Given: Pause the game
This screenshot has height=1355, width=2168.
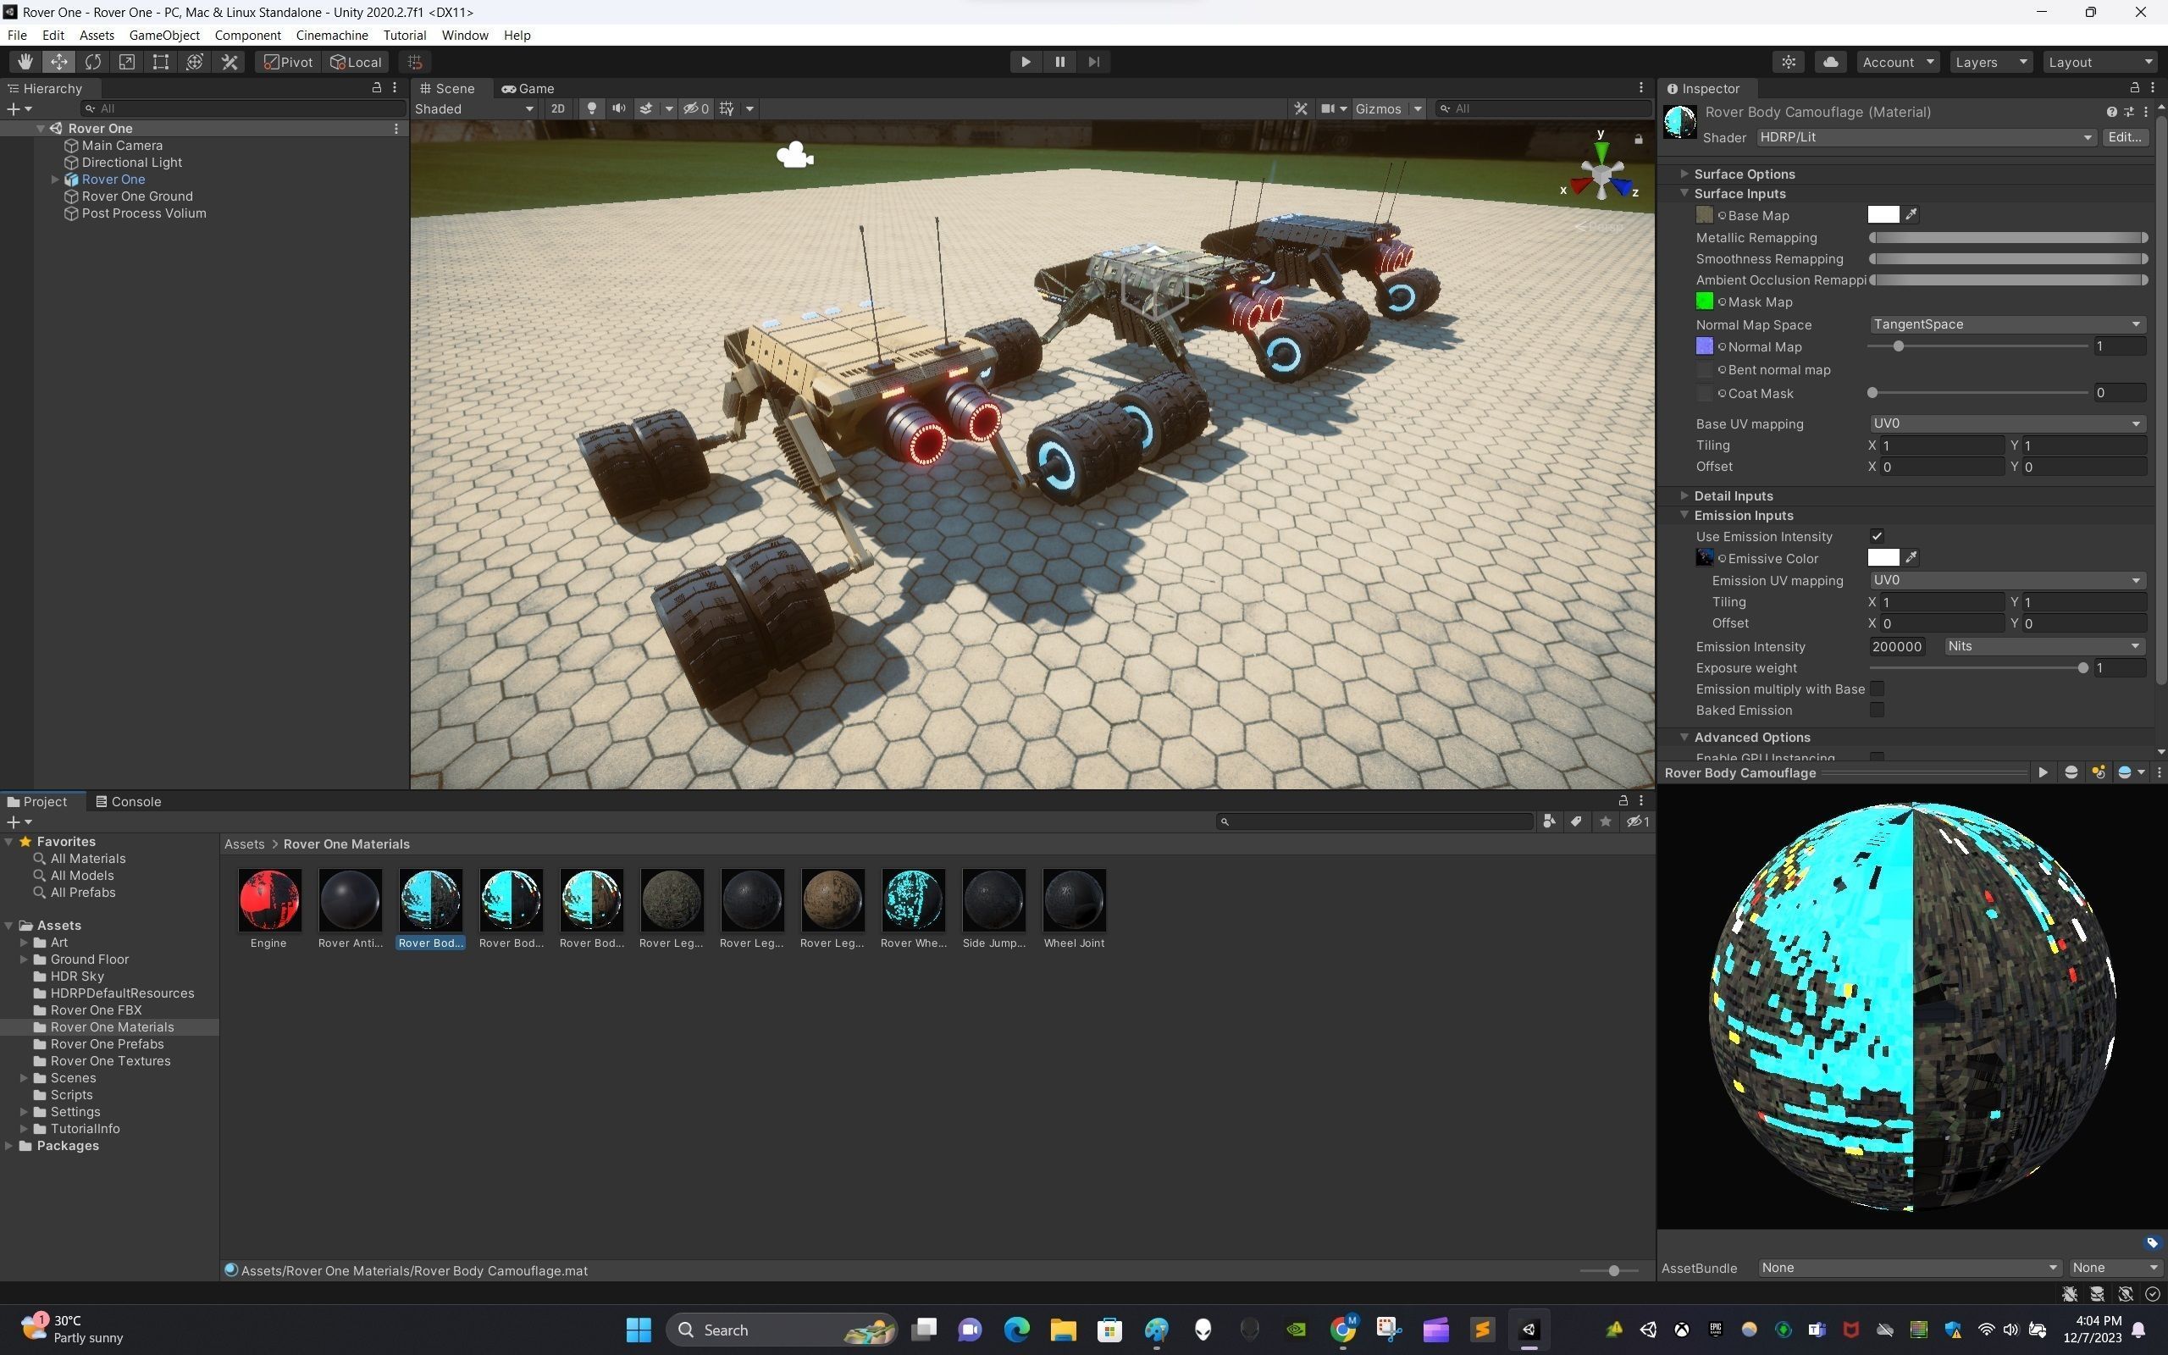Looking at the screenshot, I should tap(1059, 62).
